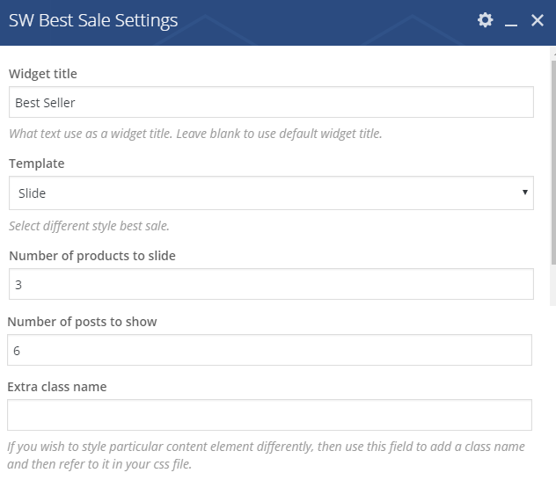The image size is (556, 480).
Task: Click the Number of products to slide label
Action: point(92,256)
